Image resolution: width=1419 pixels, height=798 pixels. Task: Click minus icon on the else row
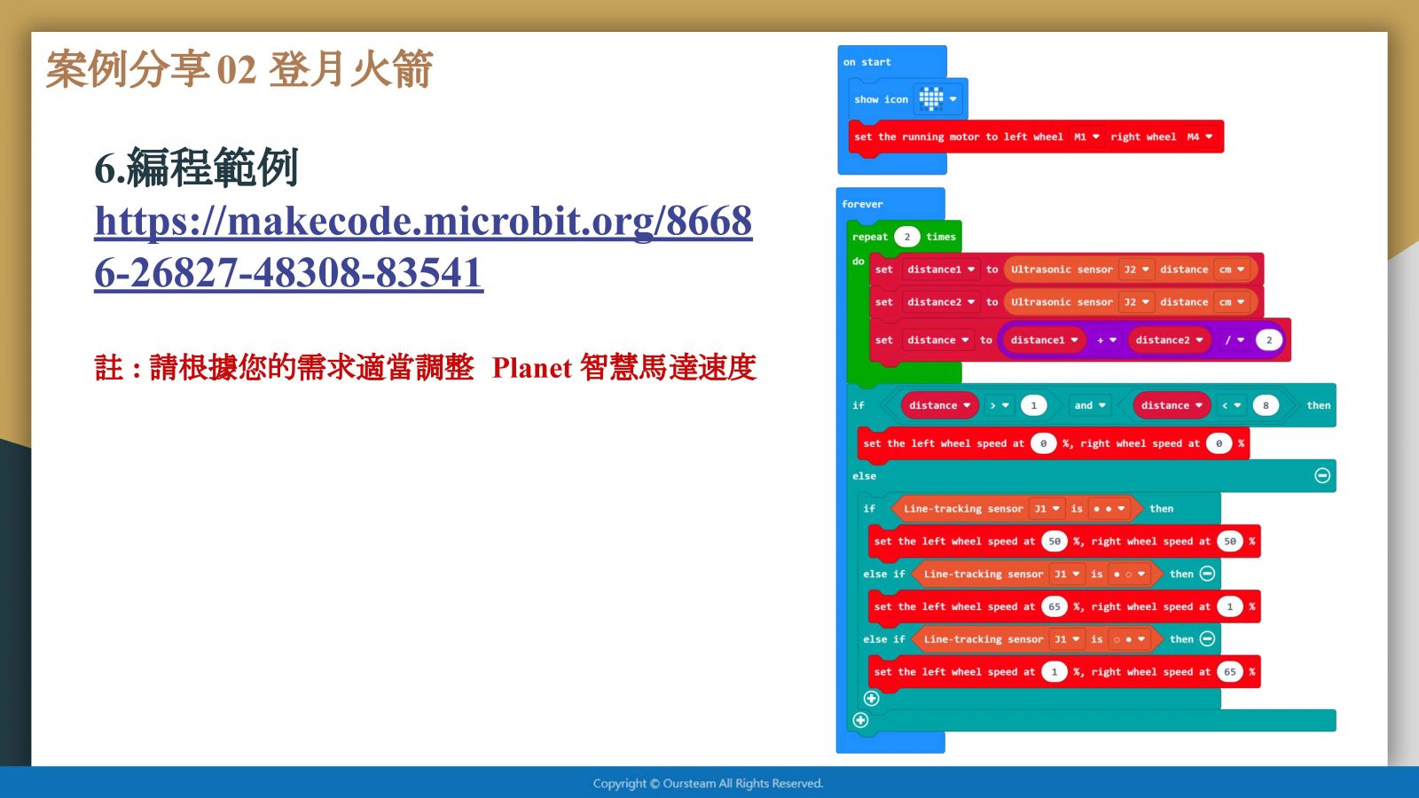pos(1322,475)
